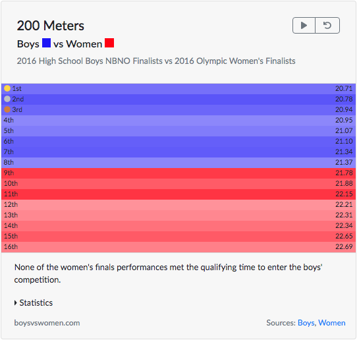
Task: Click the blue Boys color square
Action: pos(47,43)
